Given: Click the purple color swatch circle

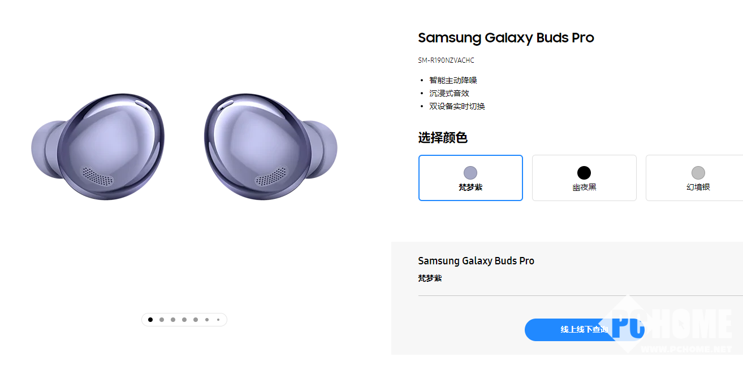Looking at the screenshot, I should point(470,173).
